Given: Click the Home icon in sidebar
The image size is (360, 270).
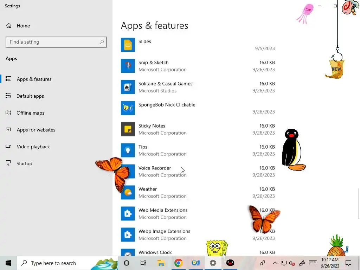Looking at the screenshot, I should [x=9, y=25].
